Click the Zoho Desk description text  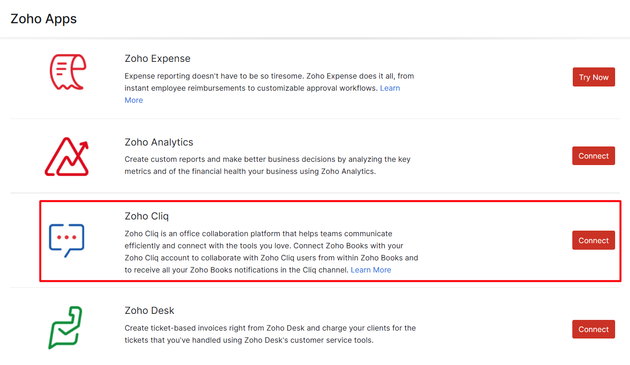[270, 334]
